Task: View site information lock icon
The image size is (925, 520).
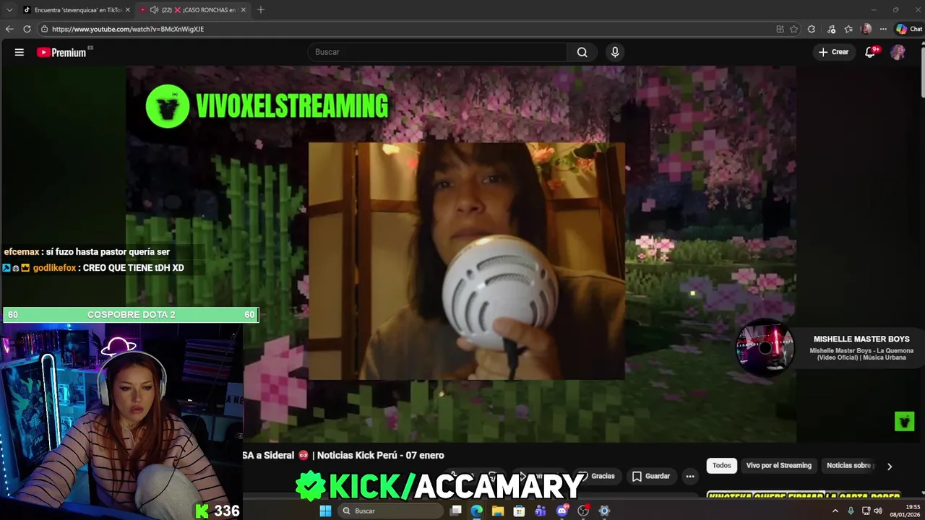Action: coord(44,29)
